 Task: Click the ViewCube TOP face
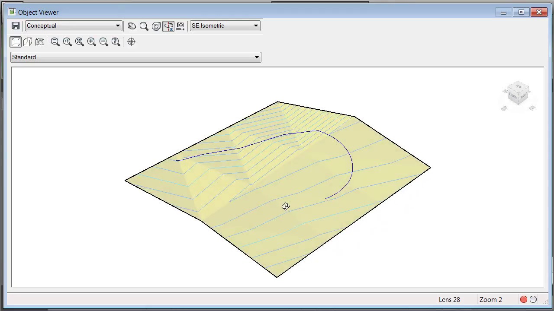[x=519, y=86]
